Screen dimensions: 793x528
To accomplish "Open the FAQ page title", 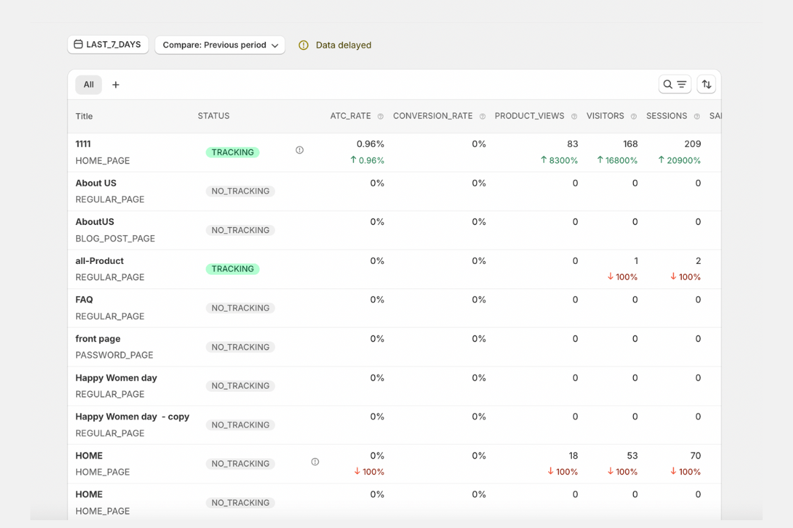I will coord(84,300).
